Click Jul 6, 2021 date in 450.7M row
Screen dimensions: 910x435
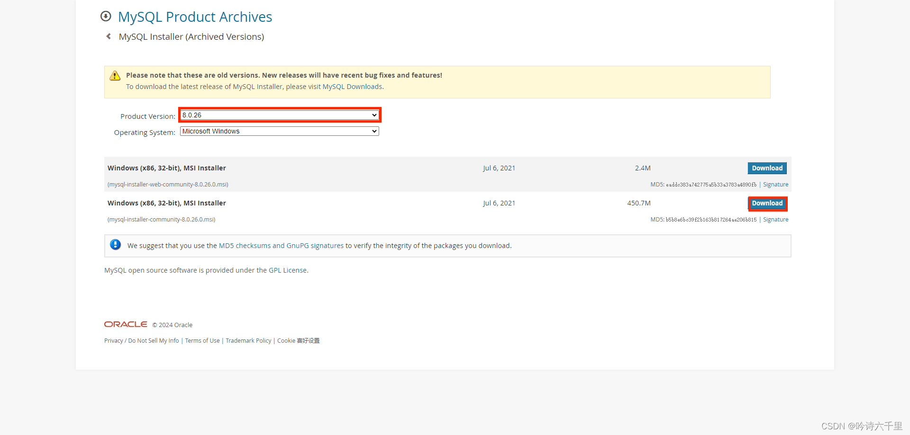point(499,203)
